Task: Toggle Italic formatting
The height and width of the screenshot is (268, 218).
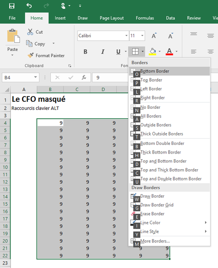Action: 103,51
